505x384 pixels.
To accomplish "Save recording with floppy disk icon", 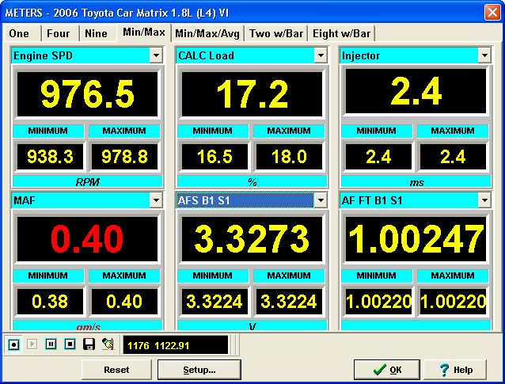I will [89, 344].
